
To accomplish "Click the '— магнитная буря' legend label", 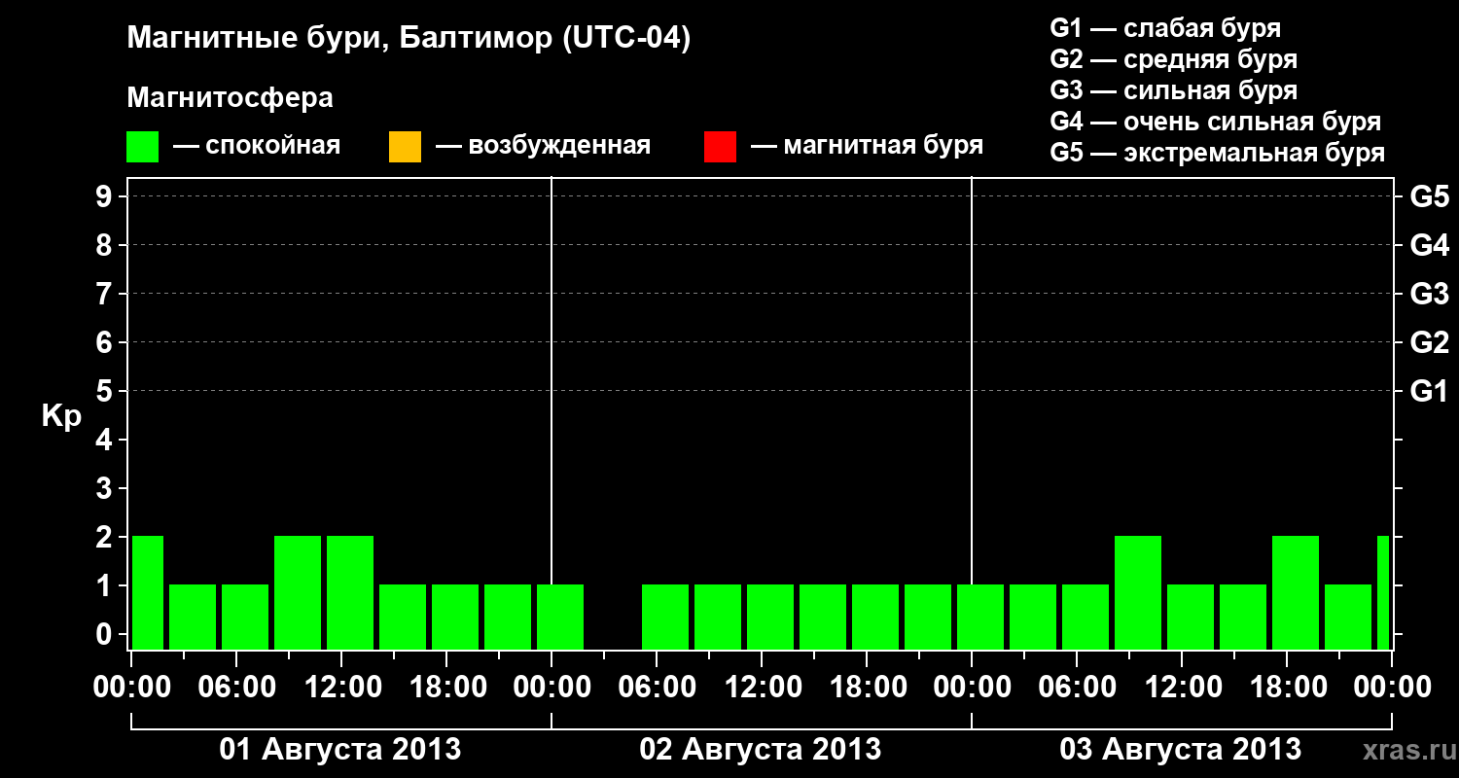I will click(868, 146).
